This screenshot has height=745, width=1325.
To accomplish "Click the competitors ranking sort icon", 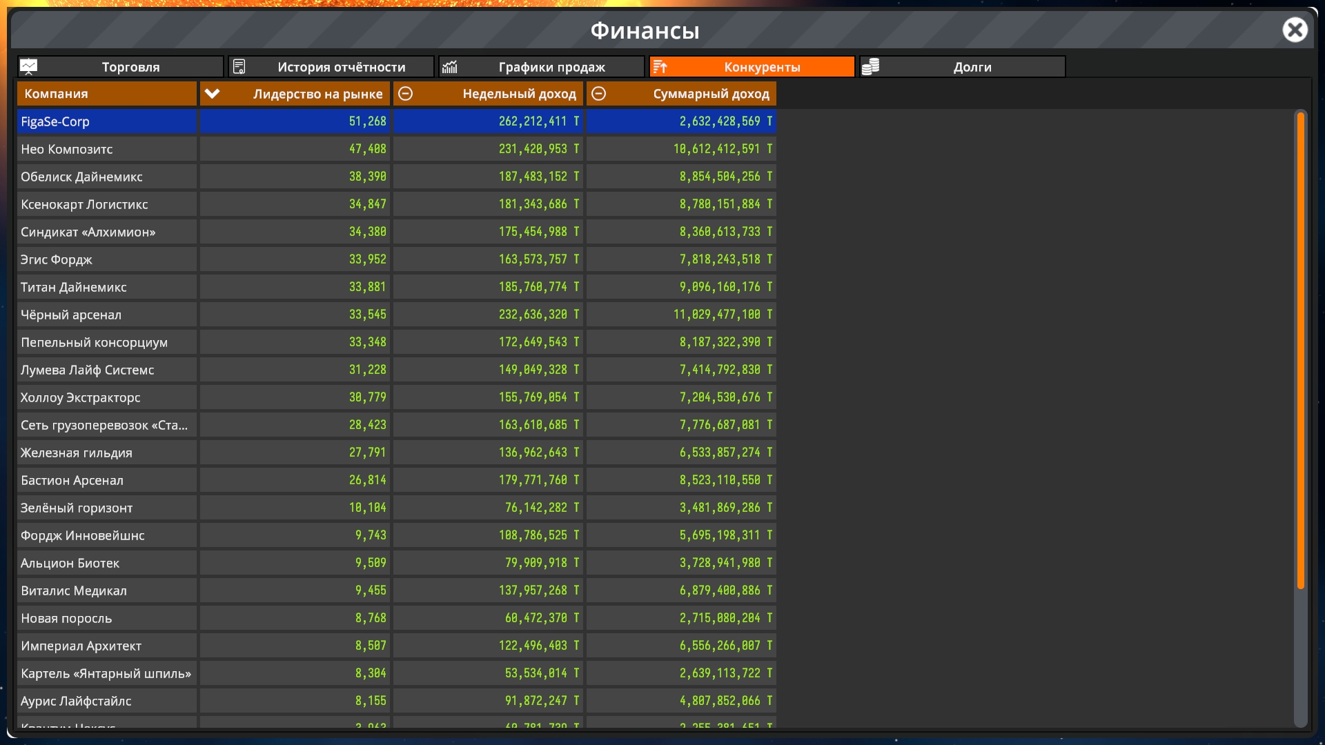I will click(660, 67).
